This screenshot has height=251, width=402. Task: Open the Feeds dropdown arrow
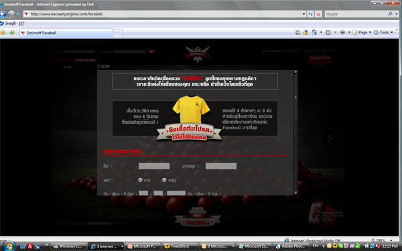coord(335,32)
